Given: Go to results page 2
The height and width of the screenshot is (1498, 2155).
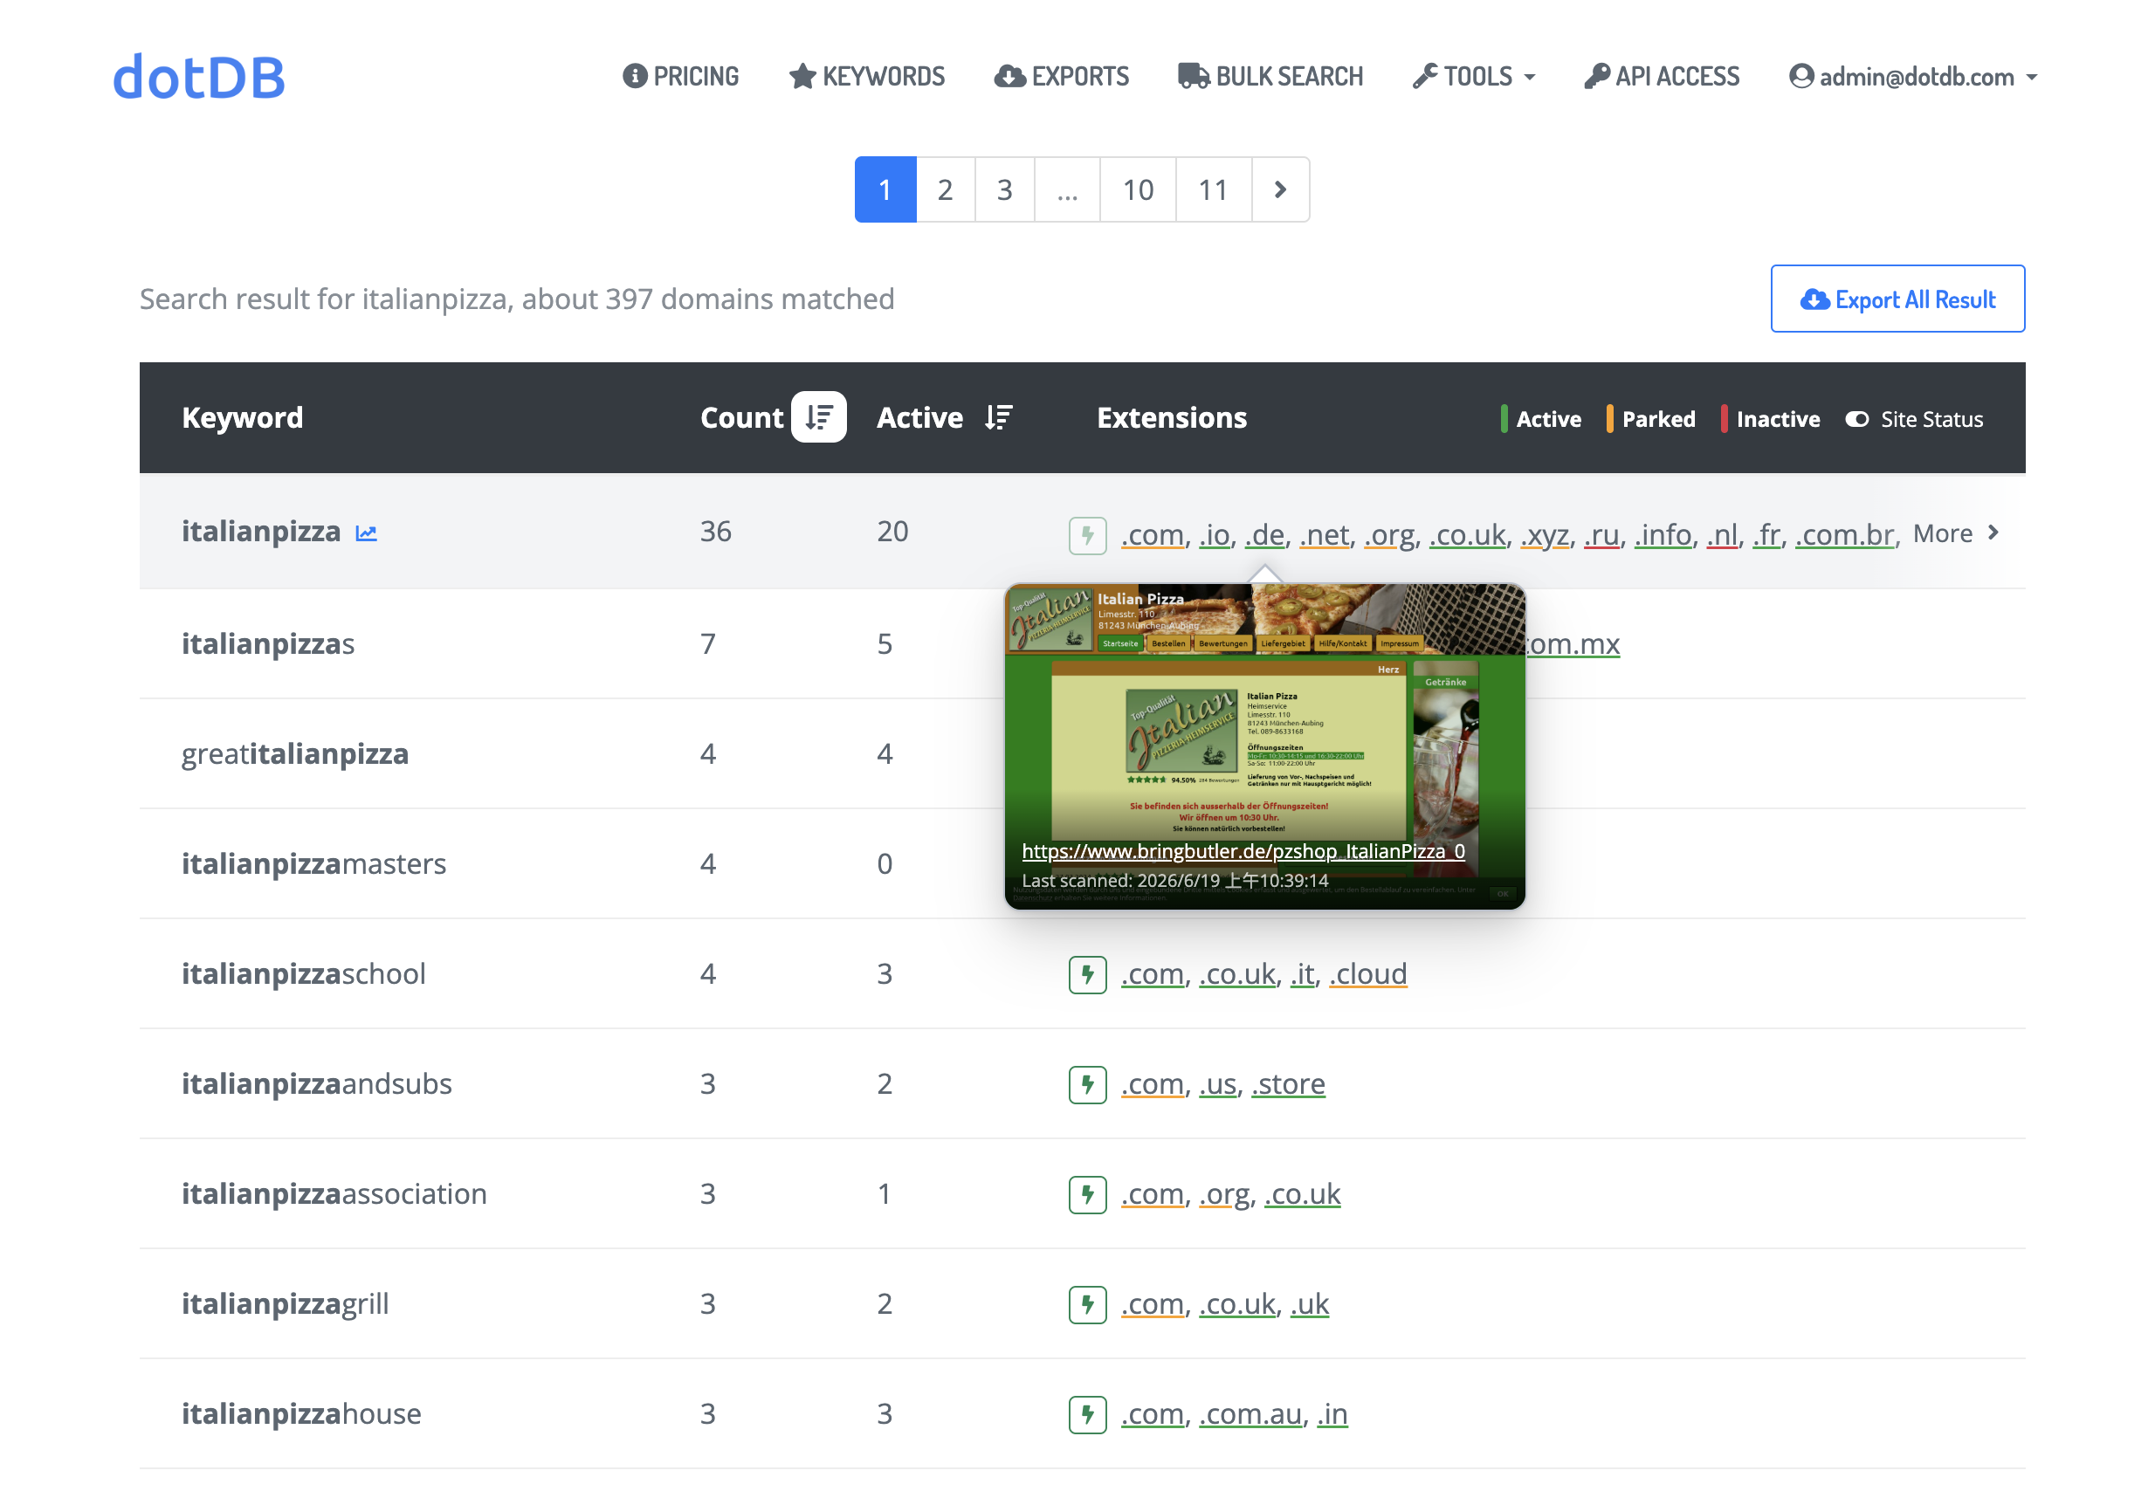Looking at the screenshot, I should coord(945,189).
